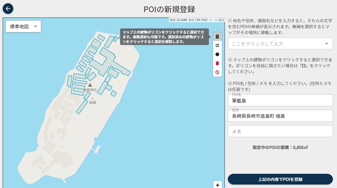Click the ここをクリックして入力 search field
337x188 pixels.
click(275, 44)
